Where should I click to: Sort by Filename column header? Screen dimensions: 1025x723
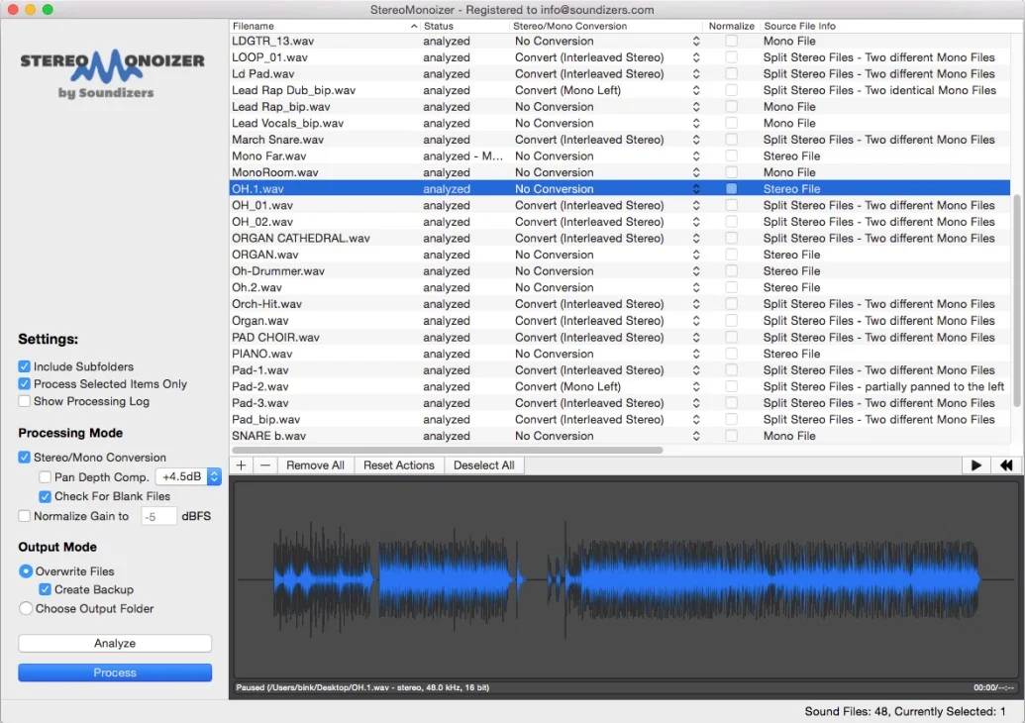tap(324, 26)
